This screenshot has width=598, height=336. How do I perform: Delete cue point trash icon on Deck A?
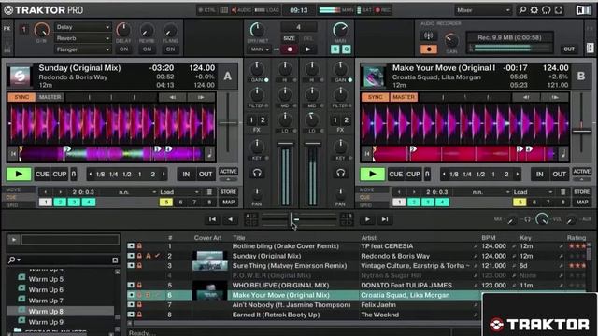coord(209,191)
